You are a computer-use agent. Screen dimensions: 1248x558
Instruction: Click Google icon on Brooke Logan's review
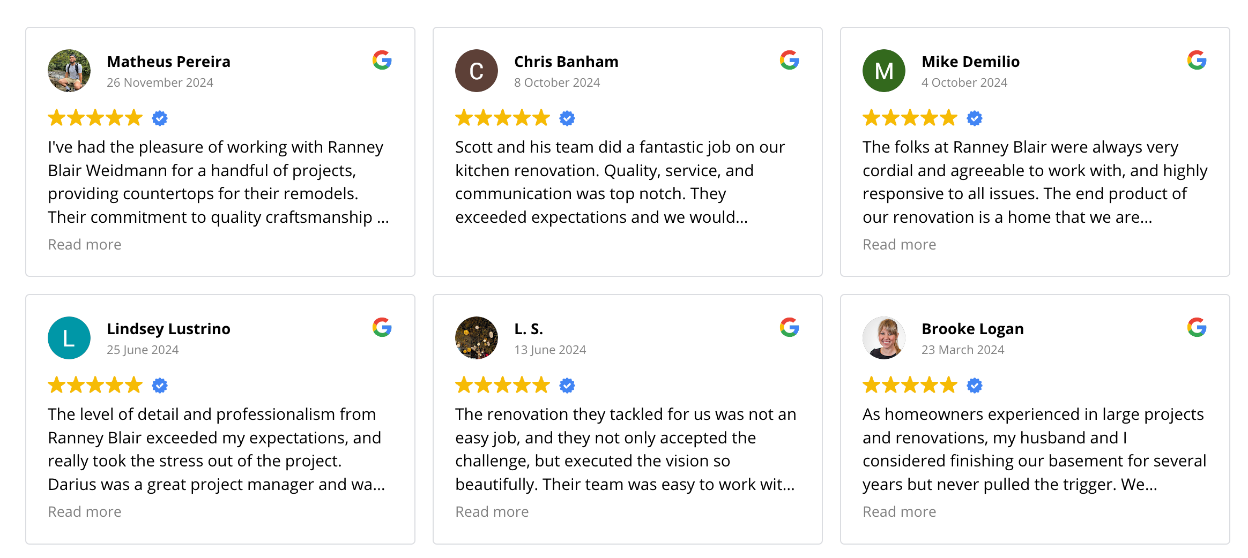pyautogui.click(x=1197, y=328)
